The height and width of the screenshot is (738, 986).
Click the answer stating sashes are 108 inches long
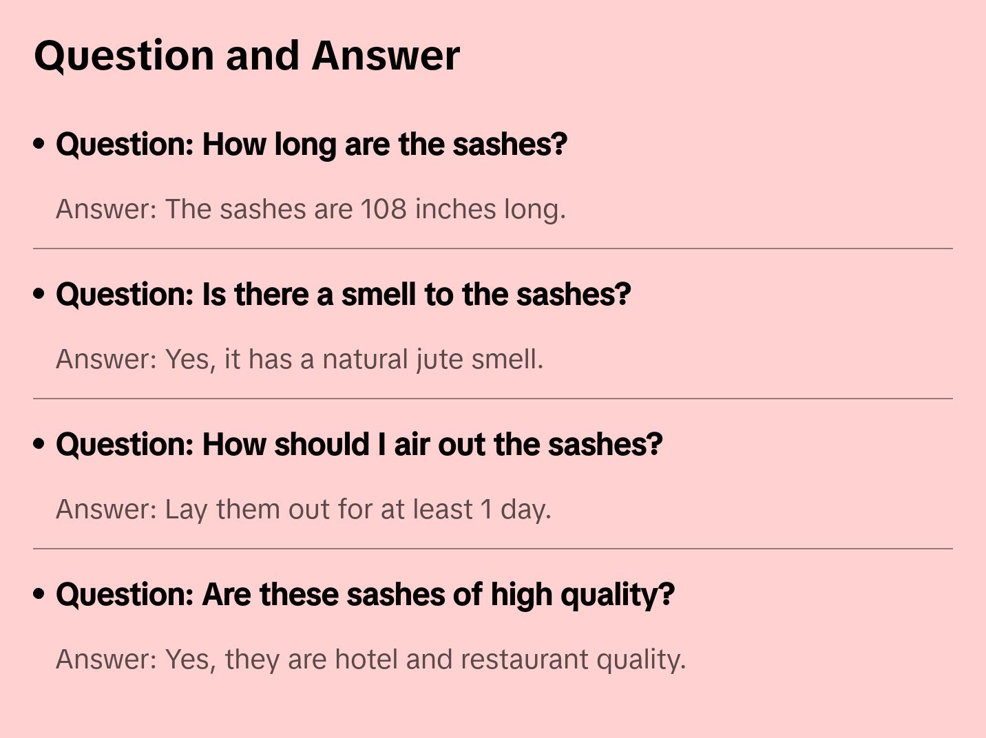point(311,209)
